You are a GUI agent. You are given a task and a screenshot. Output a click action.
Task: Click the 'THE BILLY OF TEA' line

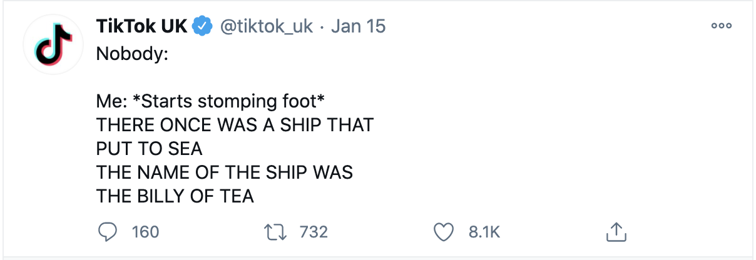coord(175,196)
